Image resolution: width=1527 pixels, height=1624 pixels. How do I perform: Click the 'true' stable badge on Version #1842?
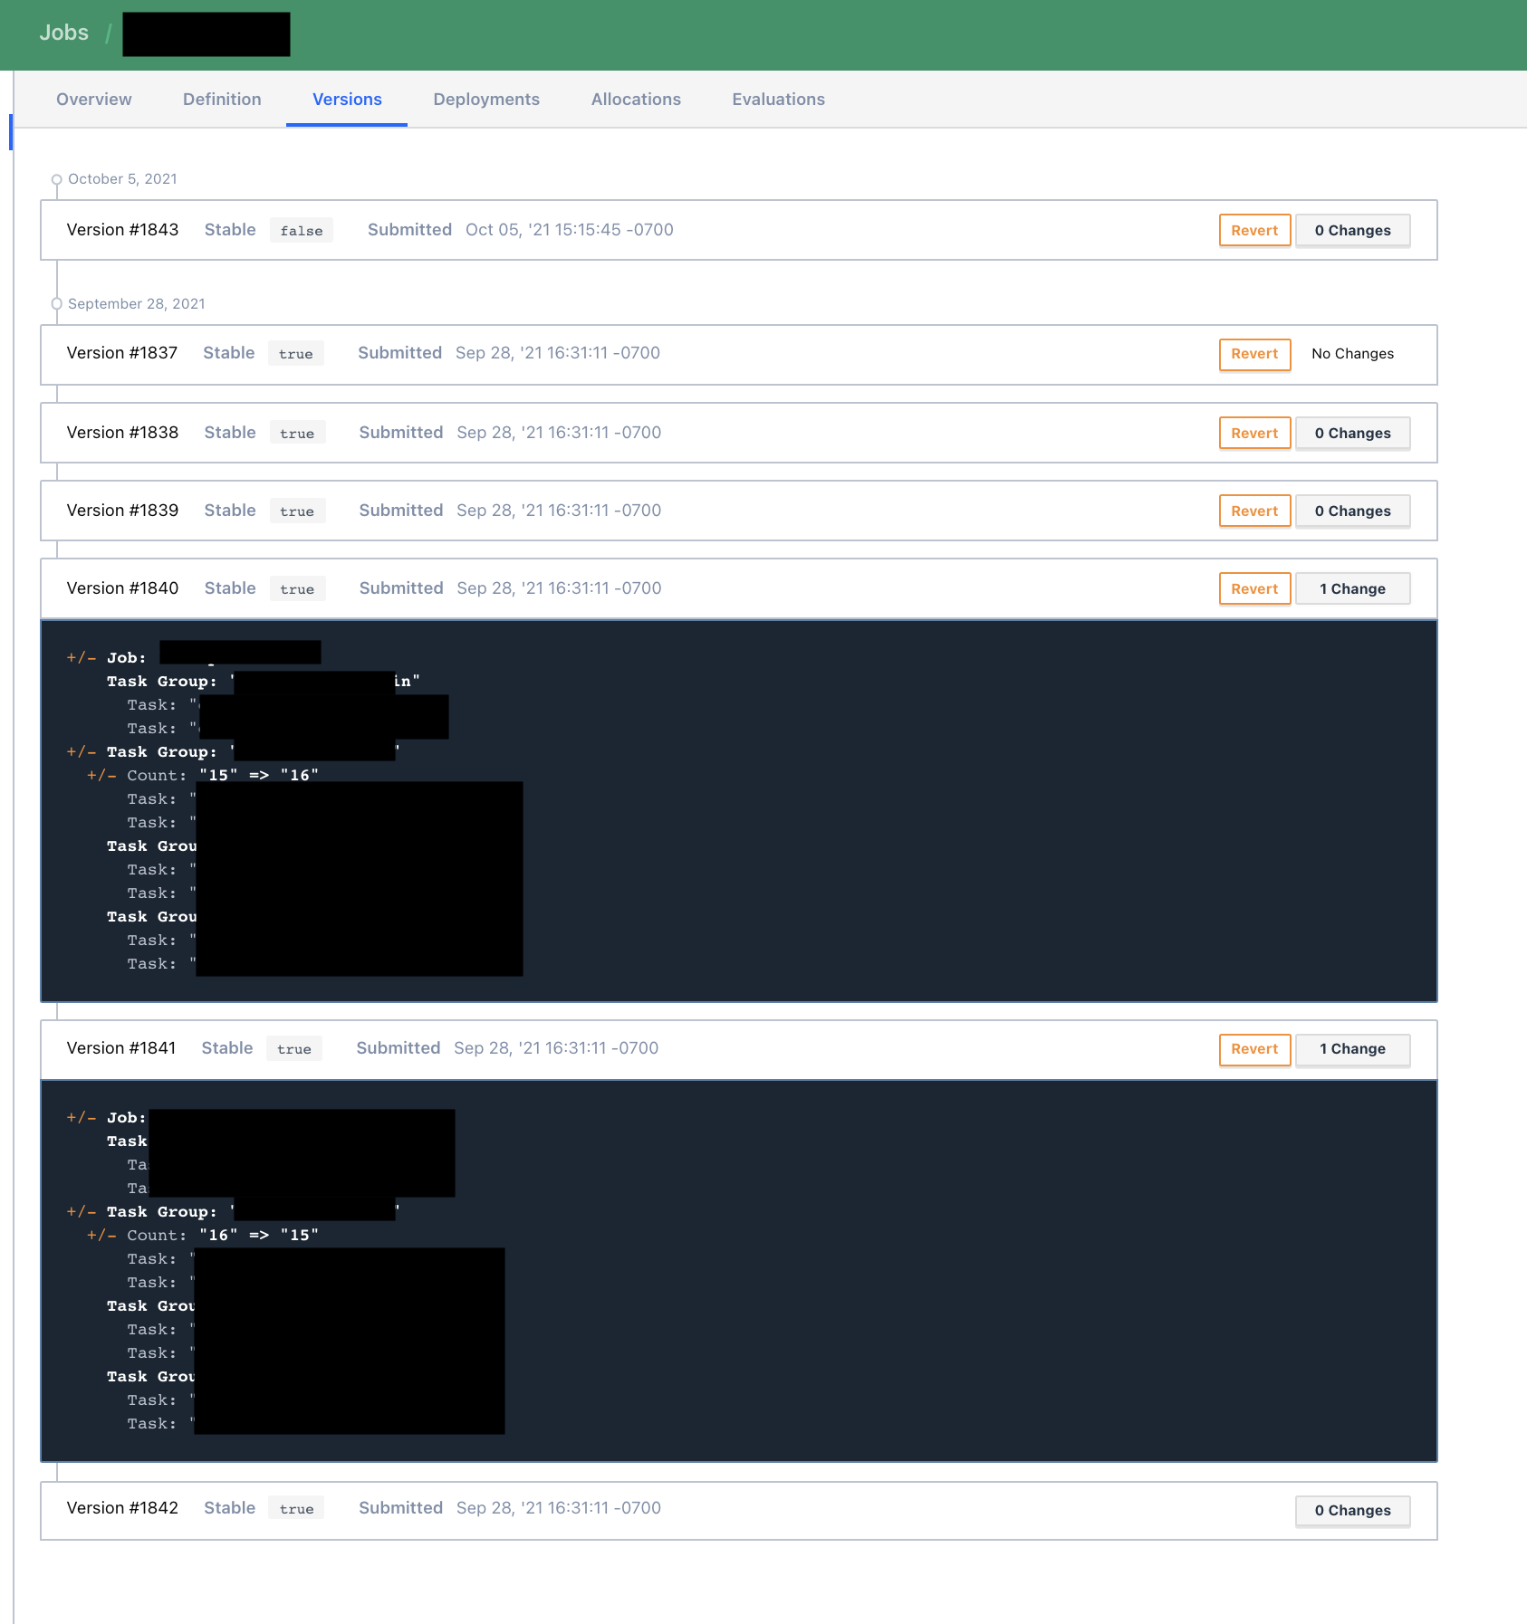(297, 1509)
